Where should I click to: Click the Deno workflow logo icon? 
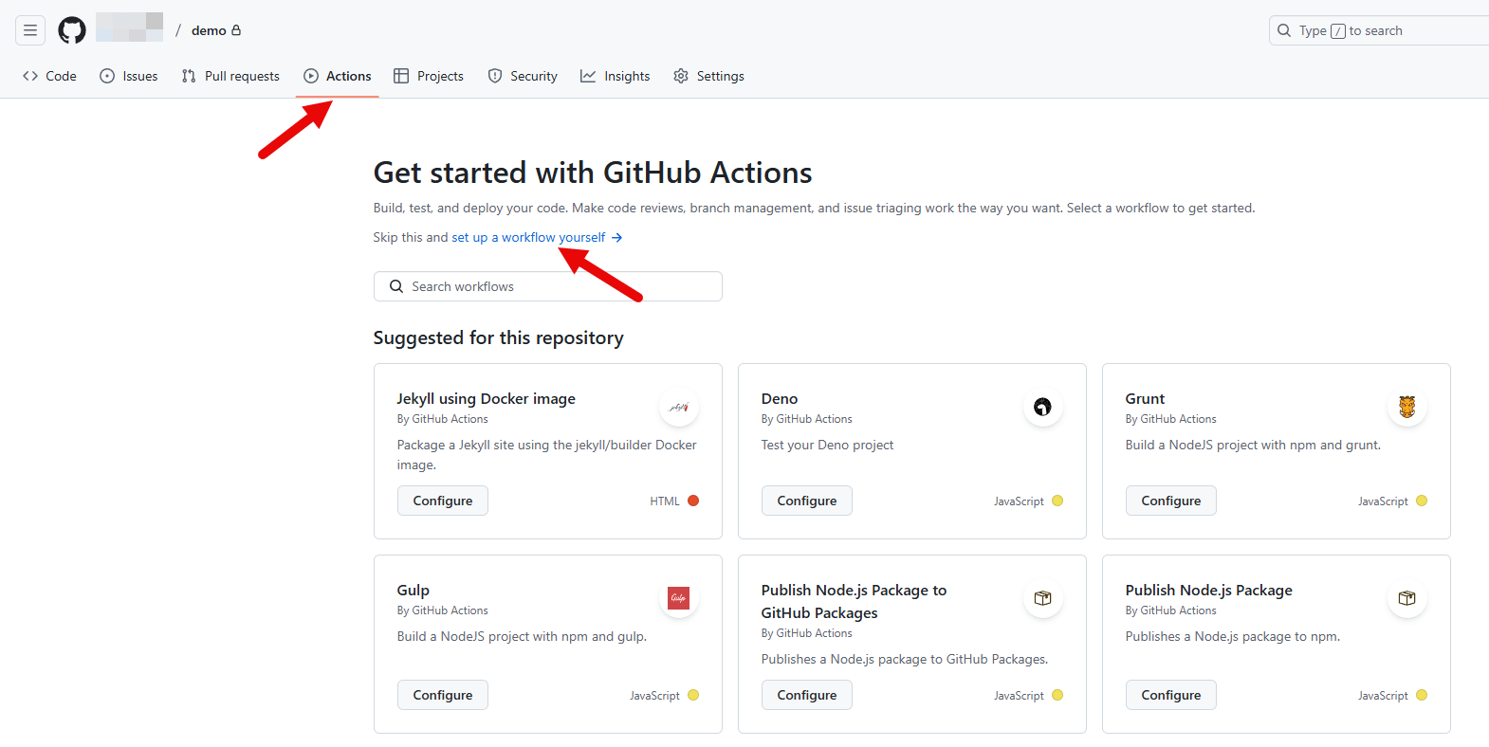1042,407
